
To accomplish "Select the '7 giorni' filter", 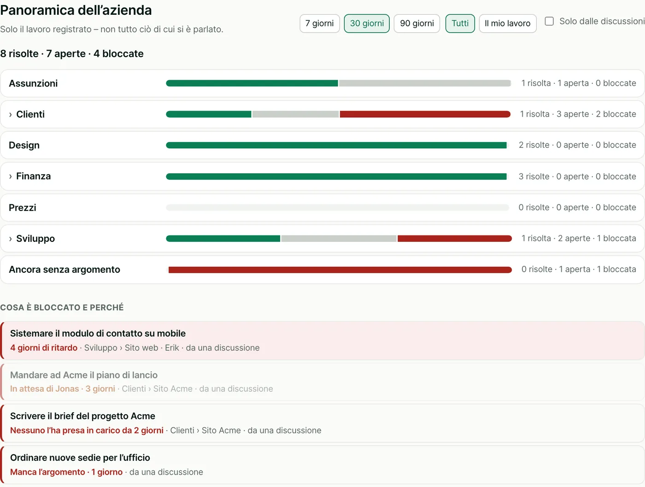I will (x=320, y=23).
